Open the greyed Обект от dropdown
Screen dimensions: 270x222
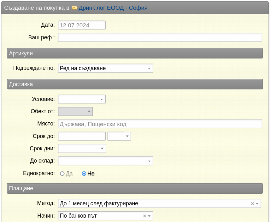click(75, 111)
